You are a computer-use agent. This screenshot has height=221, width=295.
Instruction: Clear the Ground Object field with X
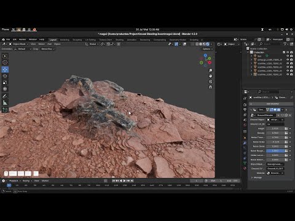point(282,120)
